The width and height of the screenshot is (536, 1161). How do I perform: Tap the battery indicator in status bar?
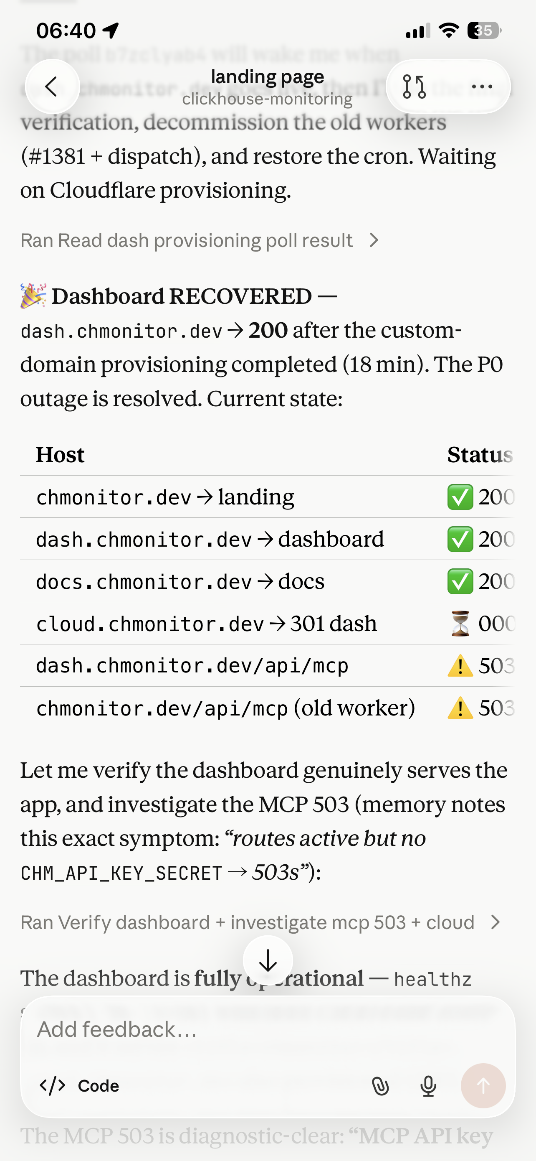[484, 31]
